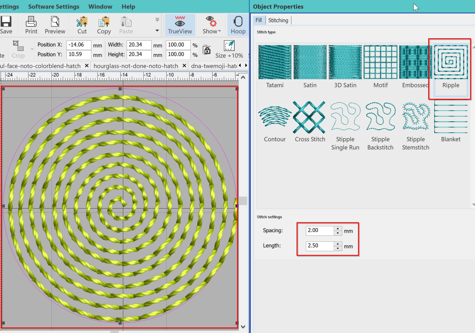The width and height of the screenshot is (475, 333).
Task: Select the Tatami stitch type
Action: pos(275,62)
